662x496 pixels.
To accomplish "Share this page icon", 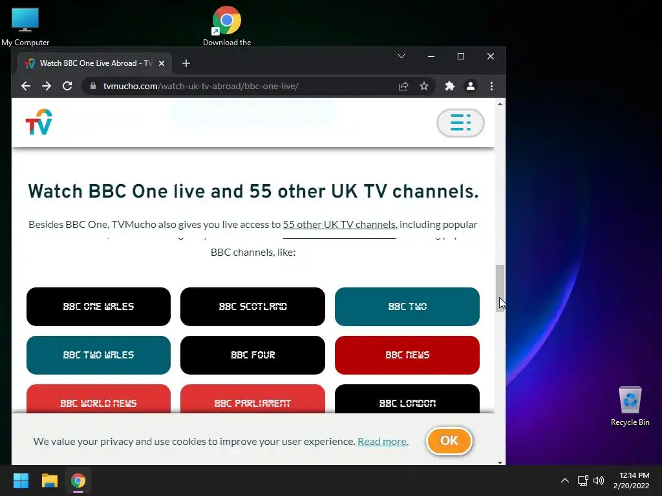I will point(403,86).
